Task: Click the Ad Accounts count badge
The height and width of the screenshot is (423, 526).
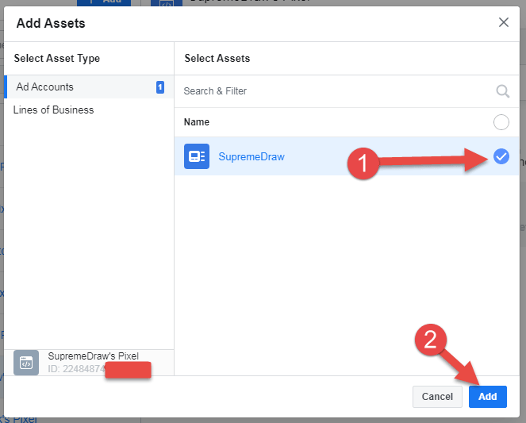Action: coord(160,87)
